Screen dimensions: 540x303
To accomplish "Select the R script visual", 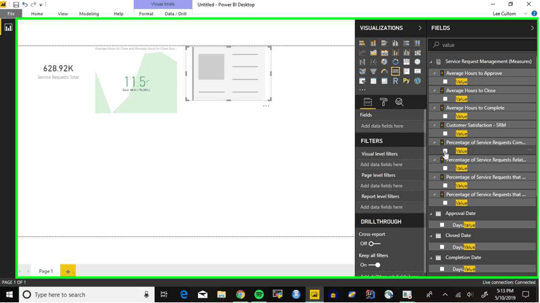I will pyautogui.click(x=396, y=81).
